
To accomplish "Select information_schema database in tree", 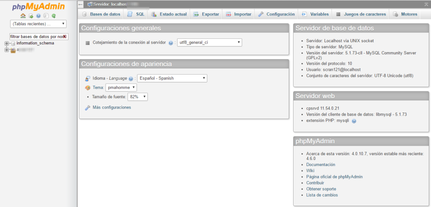I will (x=35, y=43).
